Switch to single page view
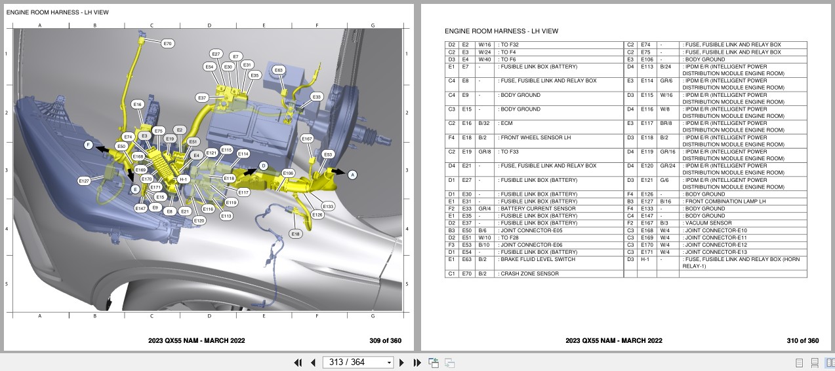Image resolution: width=835 pixels, height=371 pixels. (x=799, y=362)
